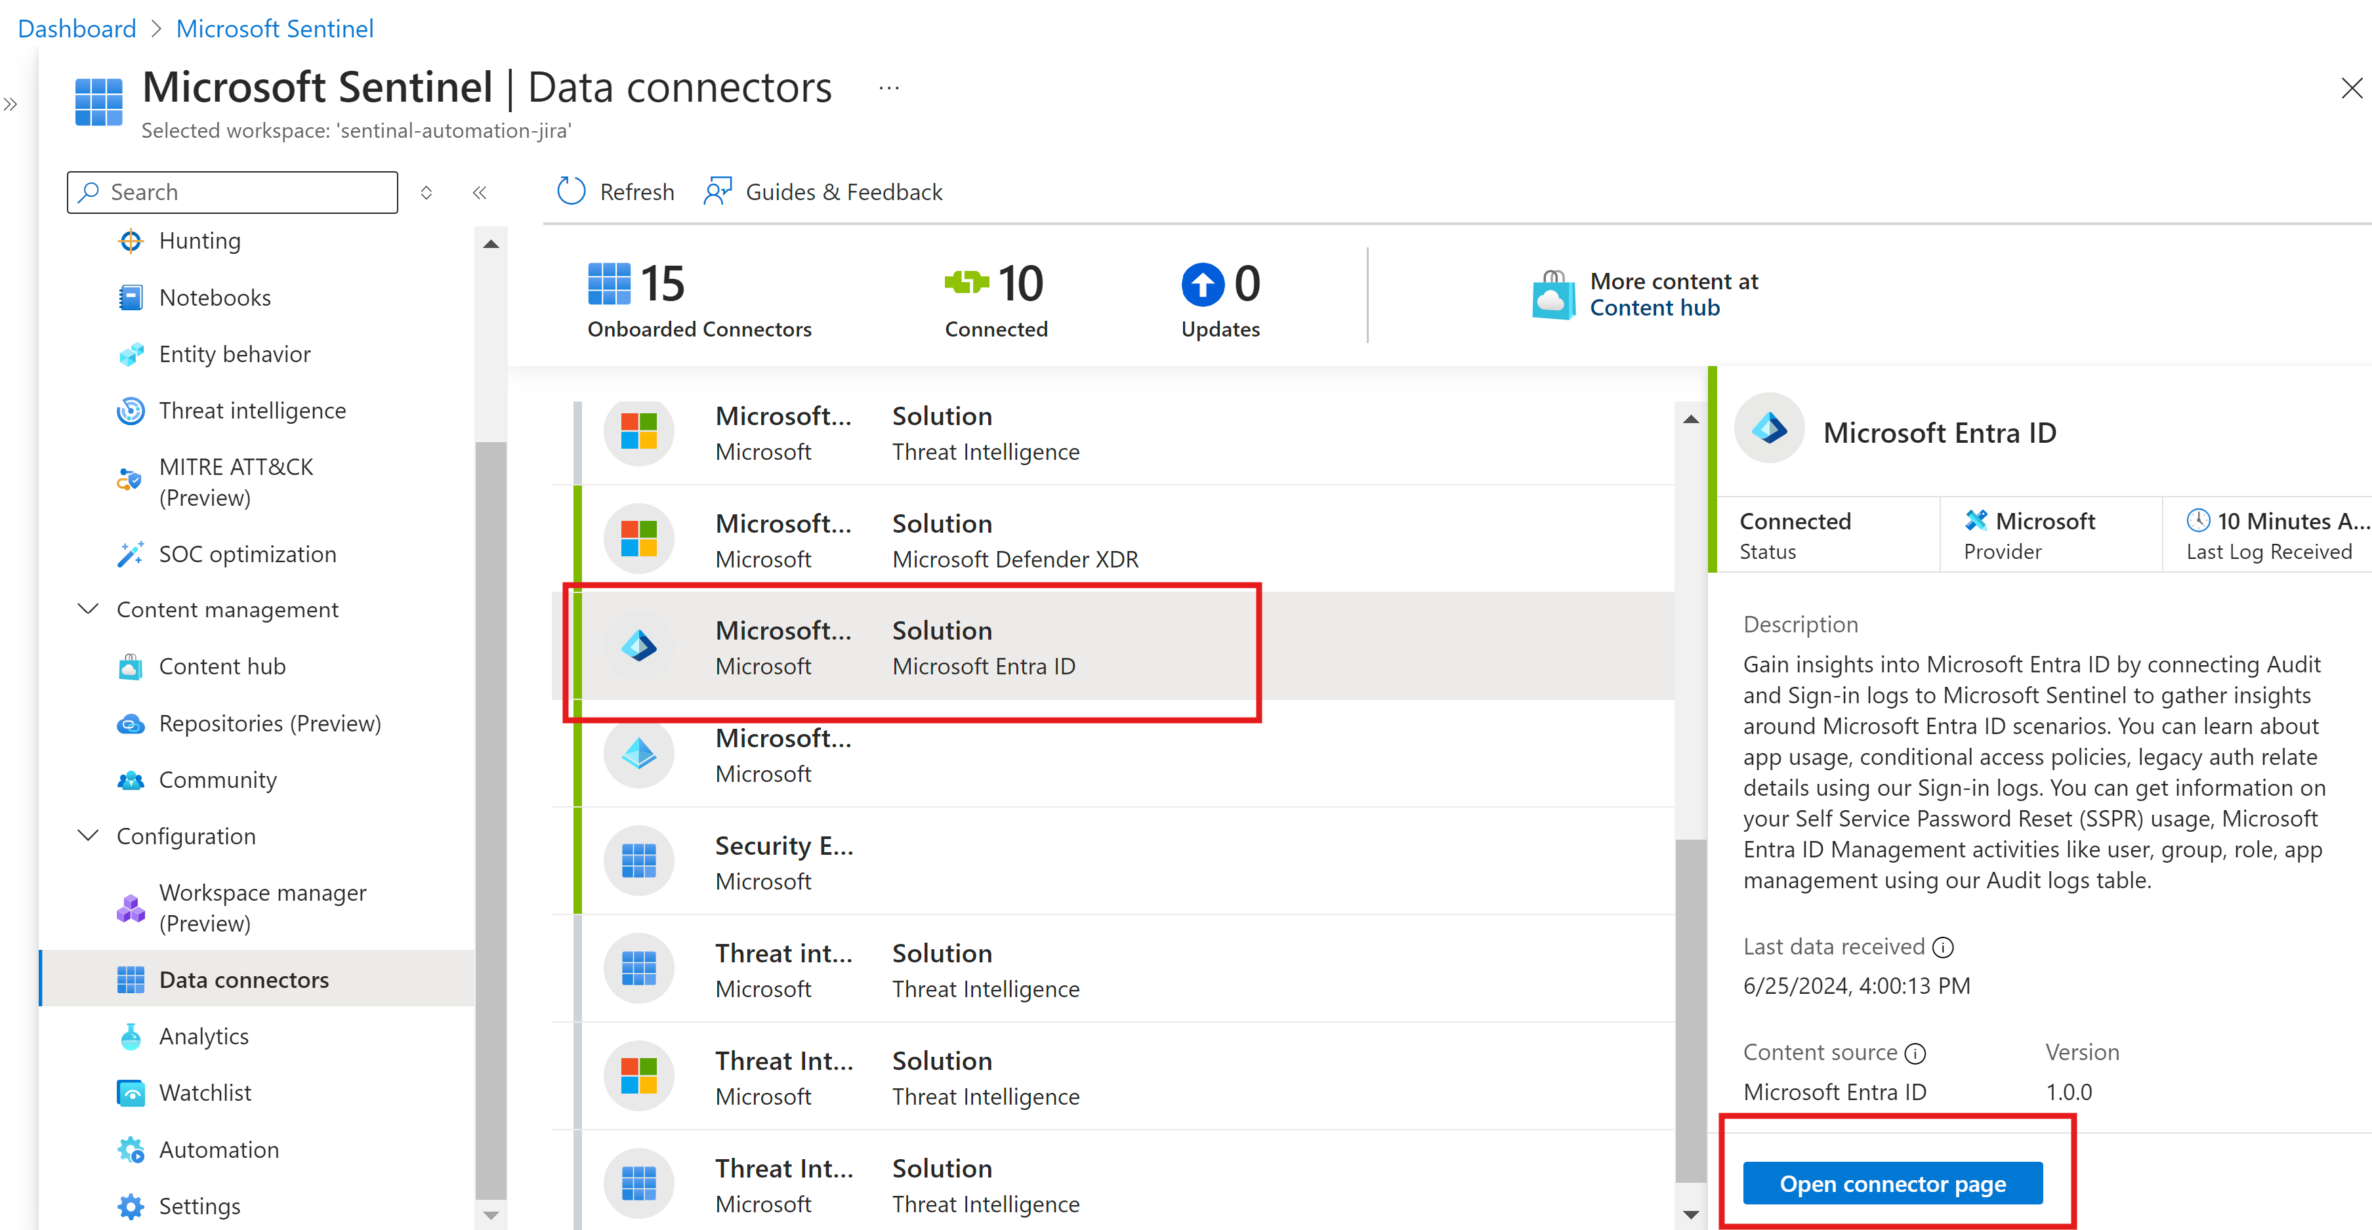
Task: Click the 6/25/2024, 4:00:13 PM timestamp
Action: click(1856, 986)
